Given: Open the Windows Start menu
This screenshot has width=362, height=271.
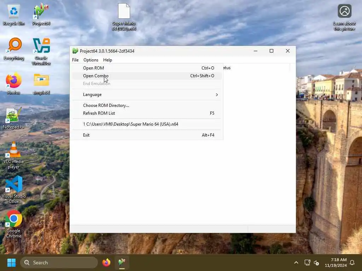Looking at the screenshot, I should tap(11, 263).
